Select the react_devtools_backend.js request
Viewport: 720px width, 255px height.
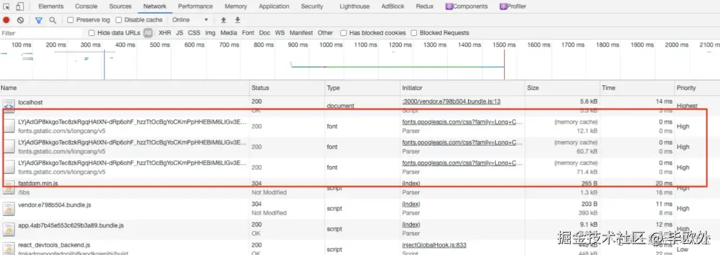pyautogui.click(x=360, y=248)
